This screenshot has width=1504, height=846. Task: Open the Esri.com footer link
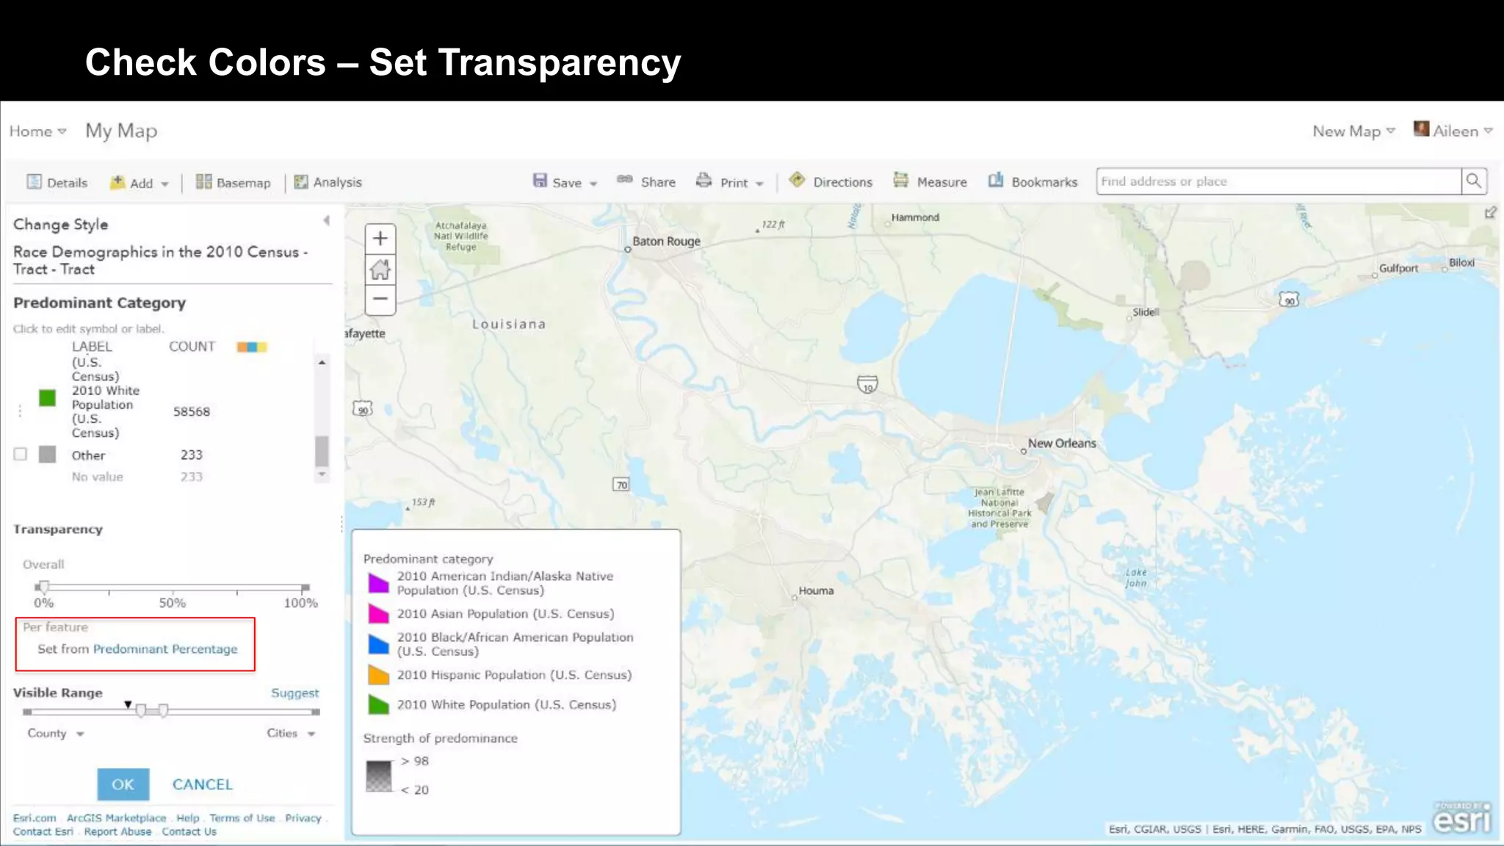(x=35, y=818)
